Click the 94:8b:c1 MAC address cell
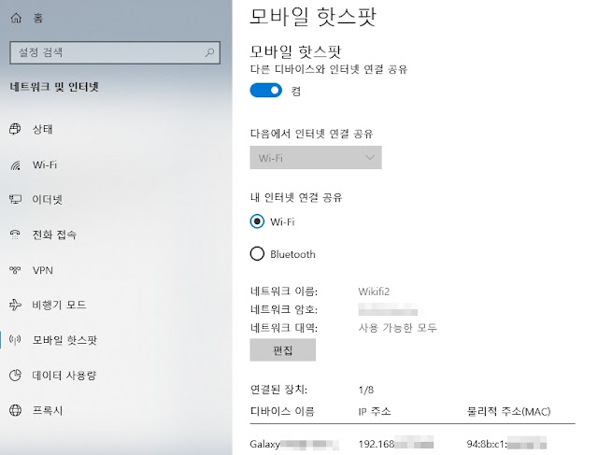598x455 pixels. point(506,444)
